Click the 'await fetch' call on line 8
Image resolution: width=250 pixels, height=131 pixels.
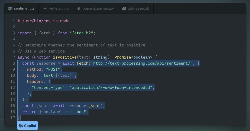coord(75,63)
